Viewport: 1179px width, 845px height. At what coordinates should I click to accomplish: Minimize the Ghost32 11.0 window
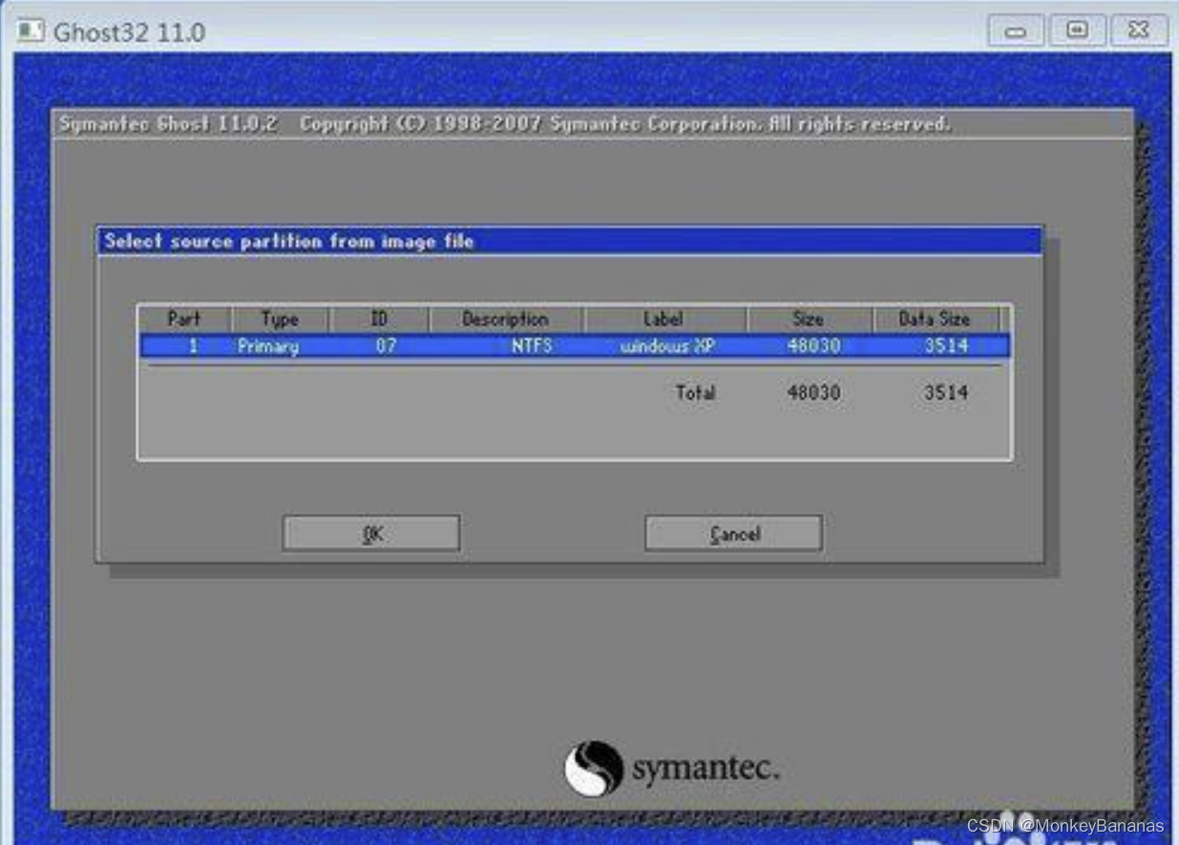coord(1015,31)
